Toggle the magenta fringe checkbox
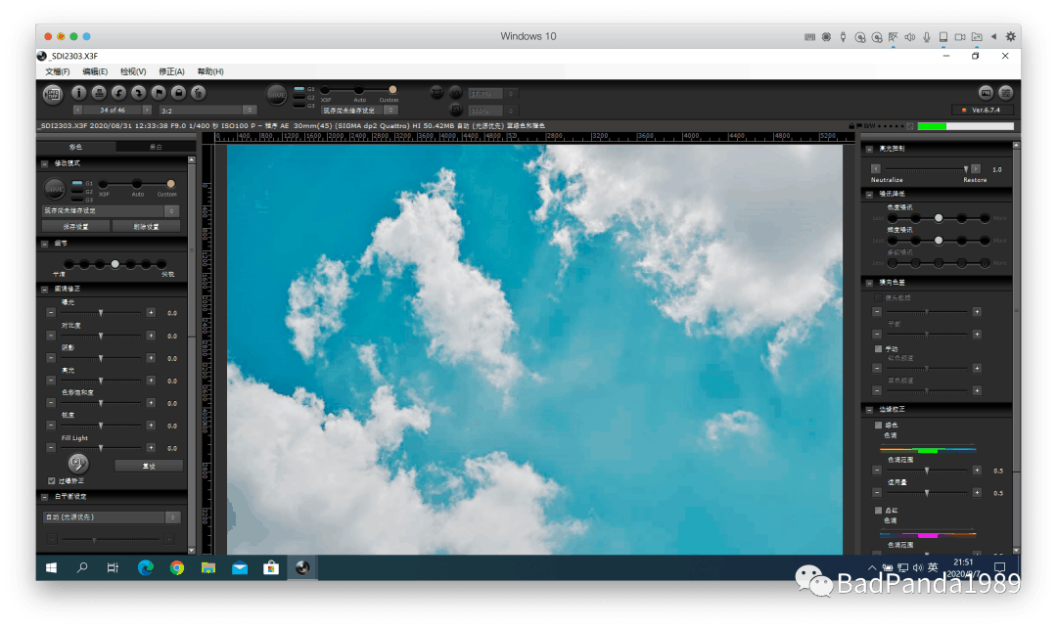1057x628 pixels. pos(878,511)
